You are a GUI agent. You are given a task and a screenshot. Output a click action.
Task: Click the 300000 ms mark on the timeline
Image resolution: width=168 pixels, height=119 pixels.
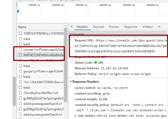tap(82, 5)
